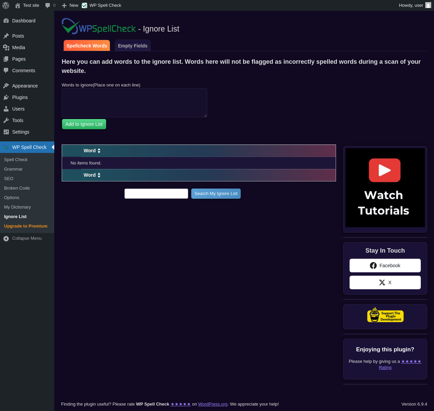The image size is (434, 411).
Task: Open Ignore List submenu item
Action: 15,217
